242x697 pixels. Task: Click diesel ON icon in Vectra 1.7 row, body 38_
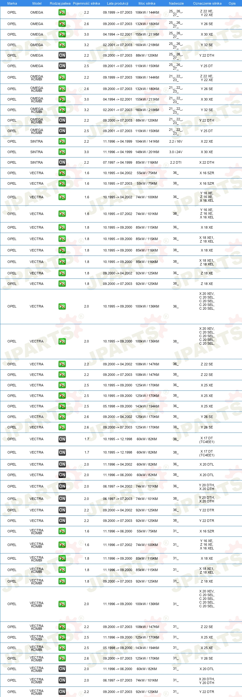pos(62,452)
